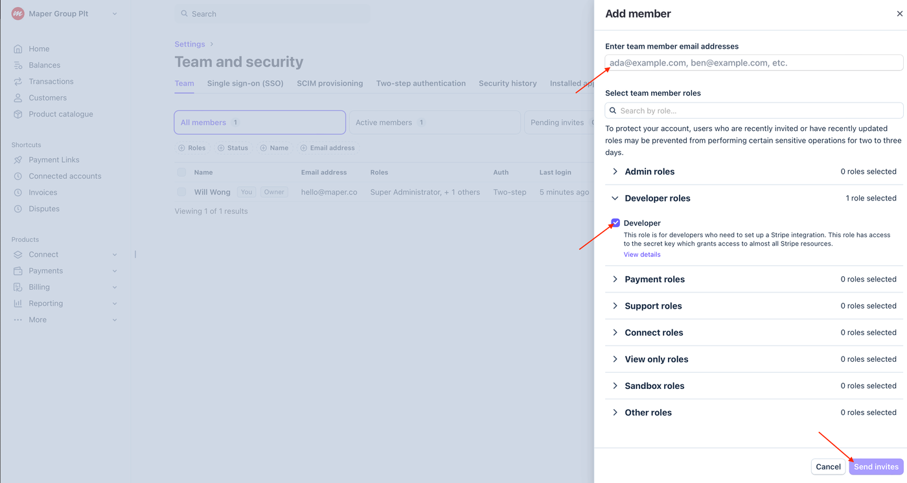Image resolution: width=907 pixels, height=483 pixels.
Task: Click the Customers person icon
Action: pos(18,98)
